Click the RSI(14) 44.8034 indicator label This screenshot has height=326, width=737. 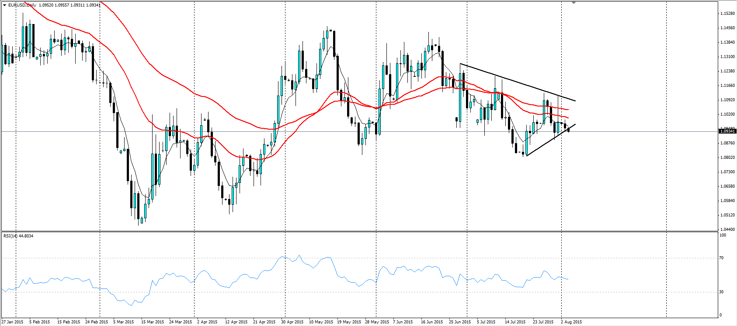(x=18, y=236)
